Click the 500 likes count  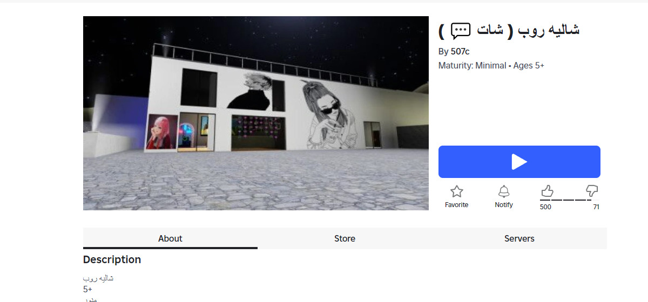(545, 207)
